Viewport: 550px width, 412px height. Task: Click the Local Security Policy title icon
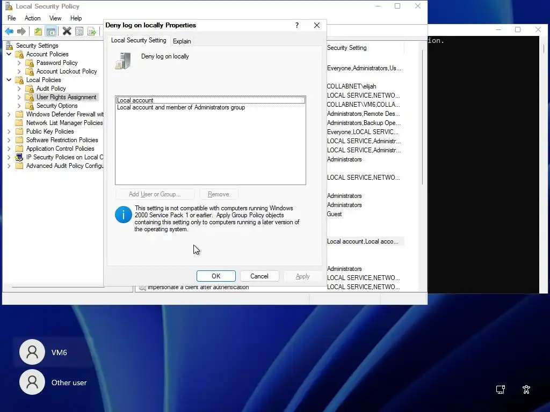(x=9, y=6)
